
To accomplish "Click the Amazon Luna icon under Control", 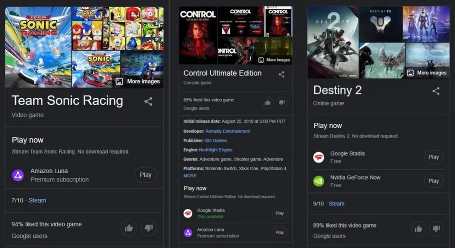I will [188, 232].
